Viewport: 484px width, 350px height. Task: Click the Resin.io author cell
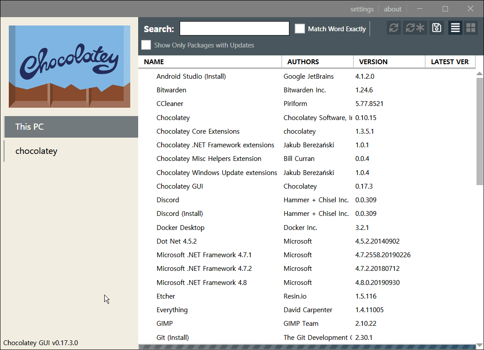point(295,296)
